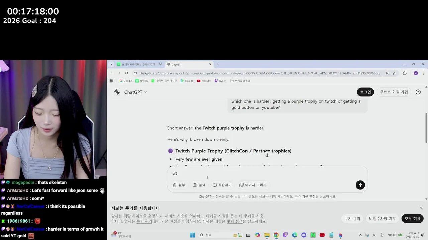Screen dimensions: 428x240
Task: Toggle the 이미지 그리기 image creation option
Action: (x=253, y=185)
